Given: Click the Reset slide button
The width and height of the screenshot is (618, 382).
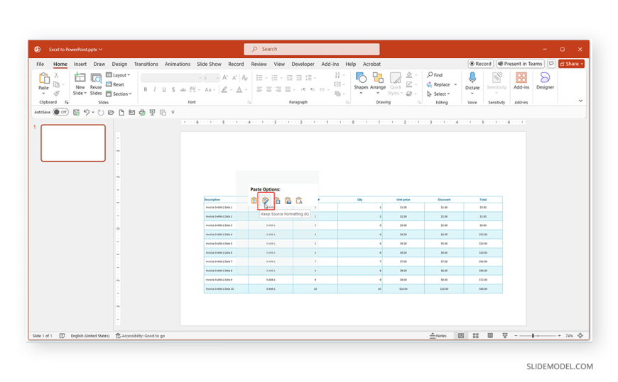Looking at the screenshot, I should (115, 84).
